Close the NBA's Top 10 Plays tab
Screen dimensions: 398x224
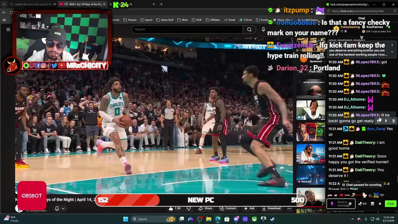(104, 4)
